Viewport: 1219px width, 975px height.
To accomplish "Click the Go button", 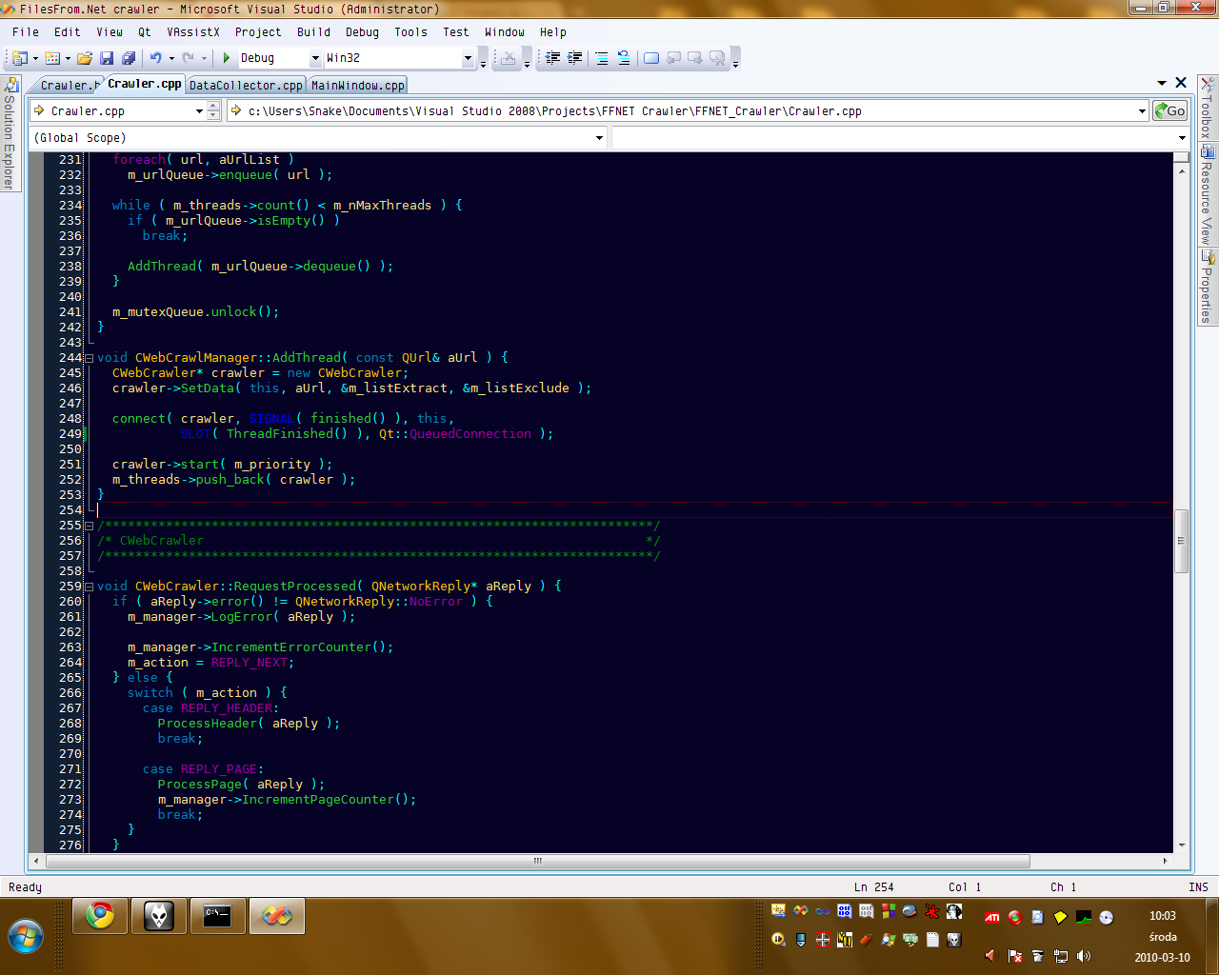I will tap(1169, 110).
